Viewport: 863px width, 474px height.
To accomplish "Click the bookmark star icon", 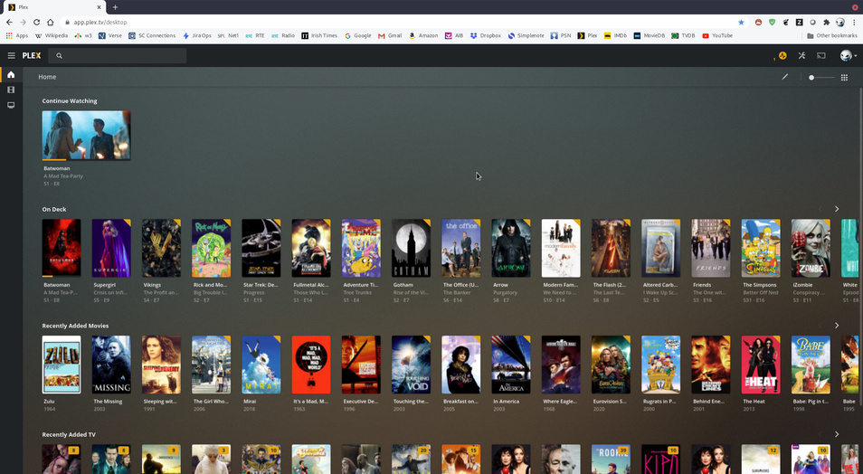I will coord(742,22).
